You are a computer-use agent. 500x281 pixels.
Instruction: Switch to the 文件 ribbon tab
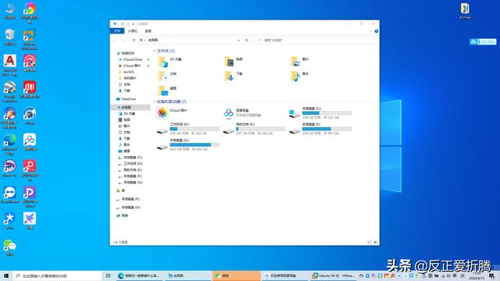tap(117, 31)
